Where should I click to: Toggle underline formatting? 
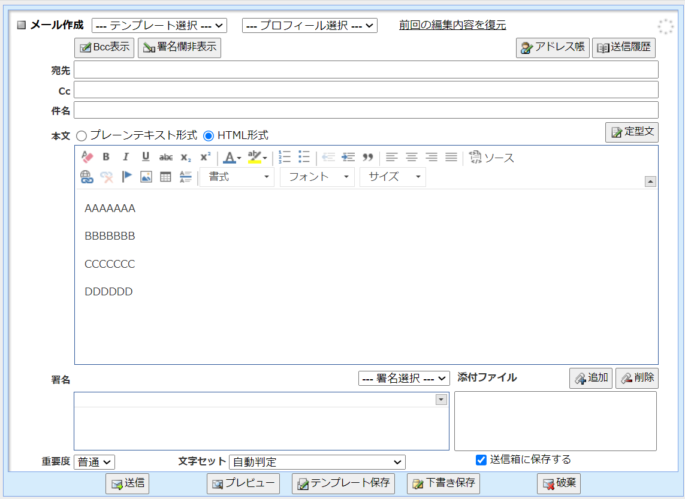(x=146, y=157)
